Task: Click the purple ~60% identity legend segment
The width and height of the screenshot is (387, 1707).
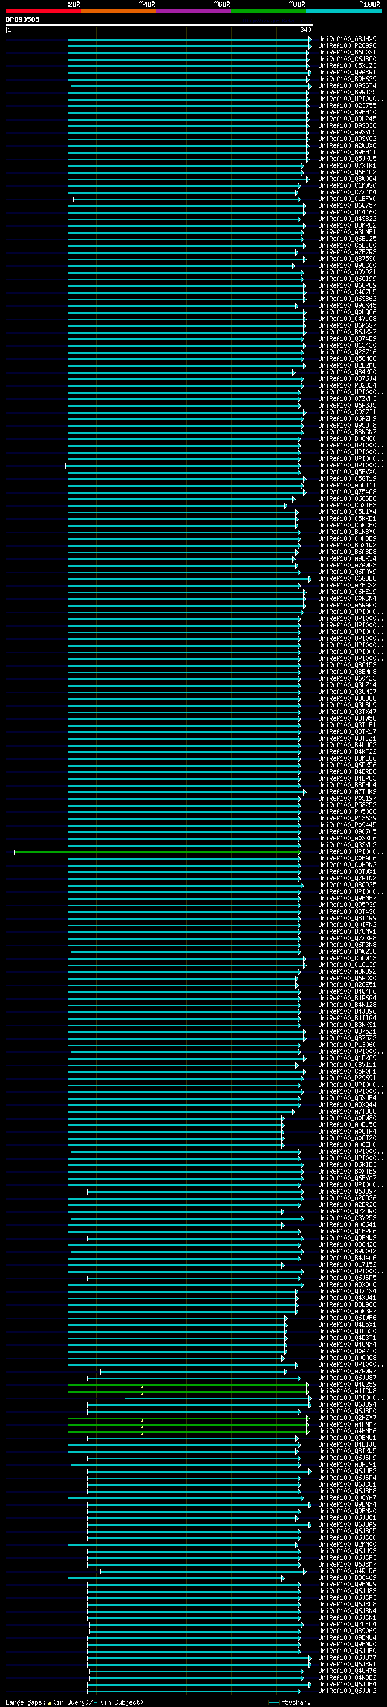Action: (x=194, y=11)
